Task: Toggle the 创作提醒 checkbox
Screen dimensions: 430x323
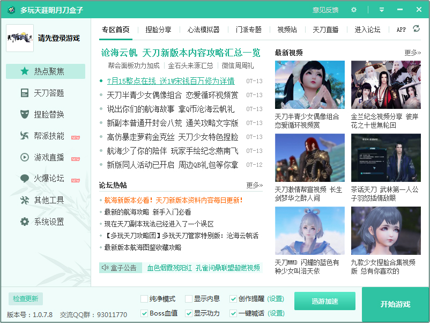Action: pyautogui.click(x=233, y=299)
